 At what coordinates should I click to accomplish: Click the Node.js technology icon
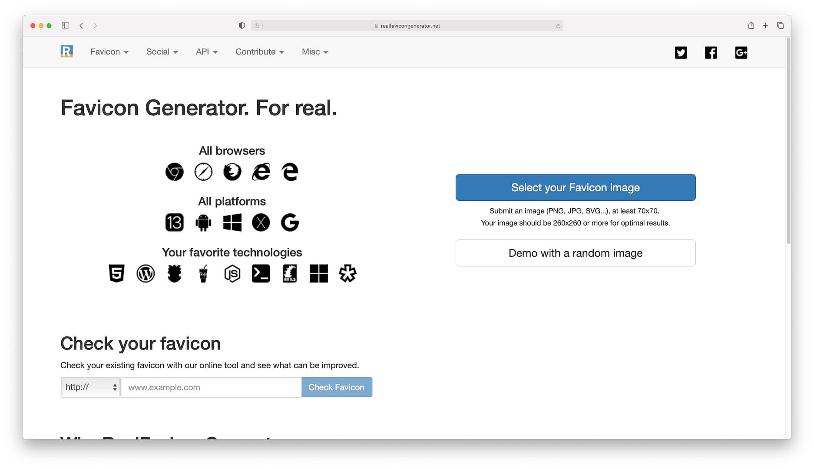pyautogui.click(x=232, y=273)
